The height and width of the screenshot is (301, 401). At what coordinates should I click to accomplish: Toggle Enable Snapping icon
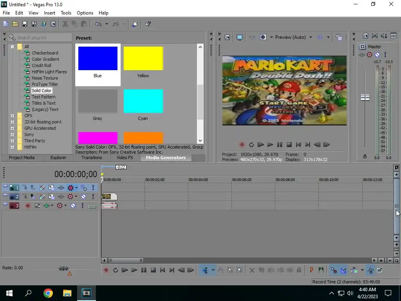pos(334,270)
